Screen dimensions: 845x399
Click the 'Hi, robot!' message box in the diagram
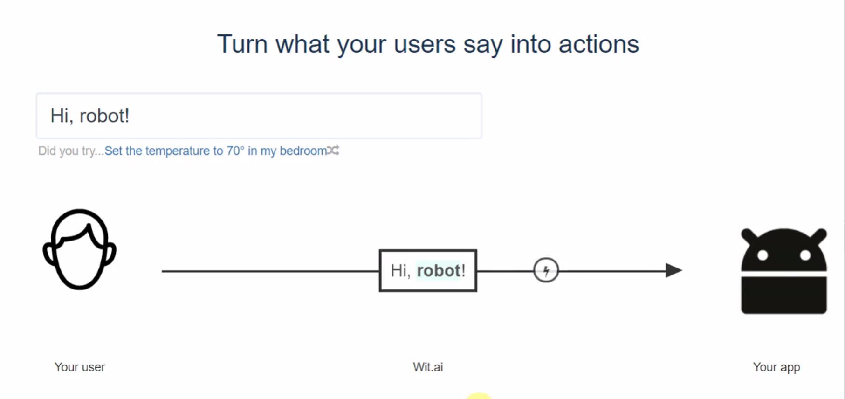click(x=427, y=270)
